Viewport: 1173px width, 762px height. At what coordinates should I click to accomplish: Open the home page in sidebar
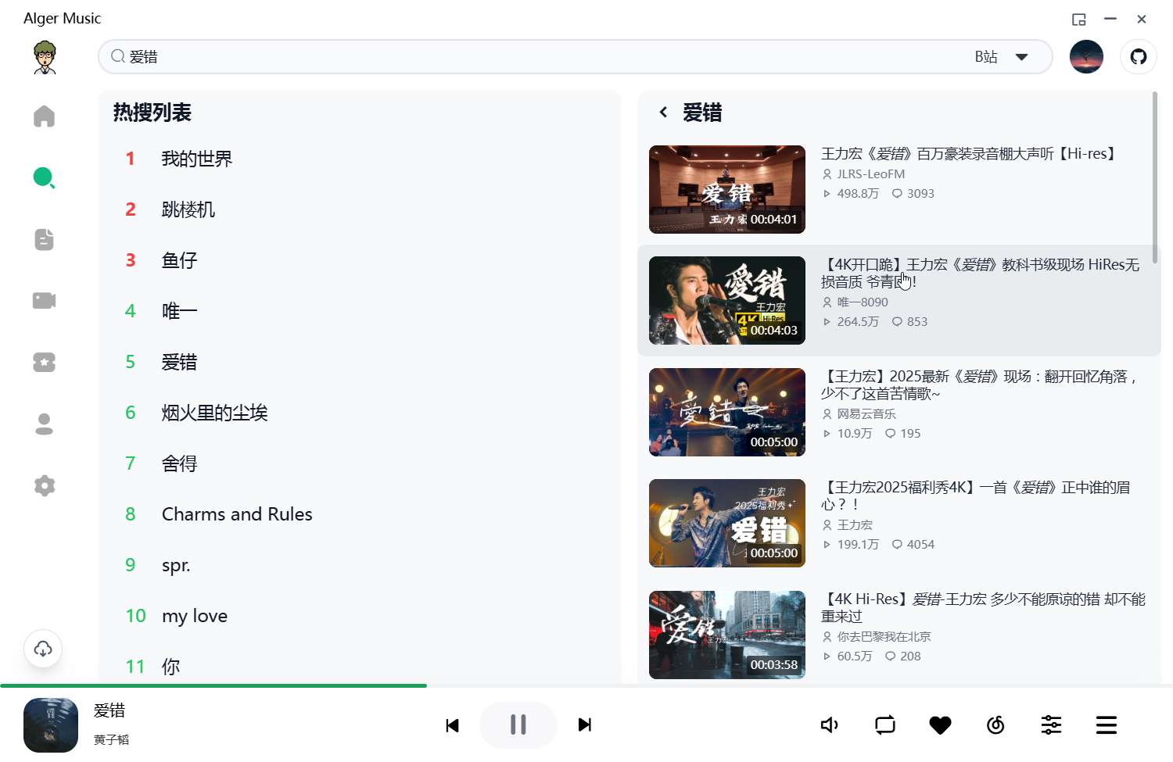45,116
